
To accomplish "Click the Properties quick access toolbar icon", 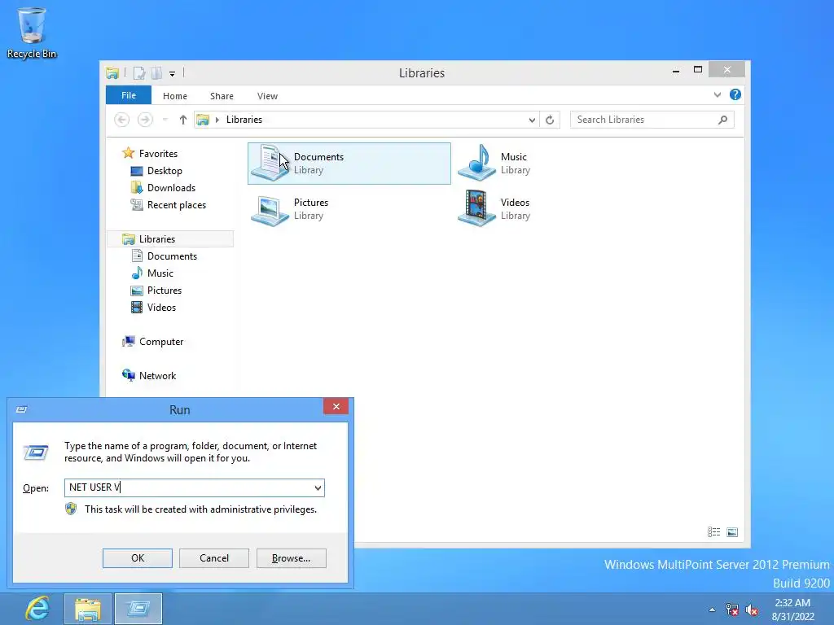I will point(139,72).
